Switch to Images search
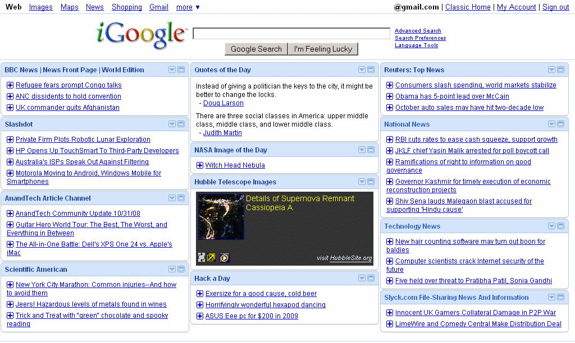 click(40, 7)
